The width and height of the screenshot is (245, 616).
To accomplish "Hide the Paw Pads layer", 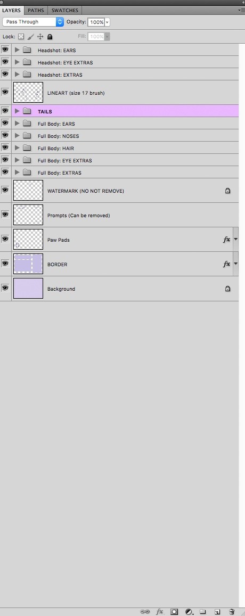I will tap(5, 239).
